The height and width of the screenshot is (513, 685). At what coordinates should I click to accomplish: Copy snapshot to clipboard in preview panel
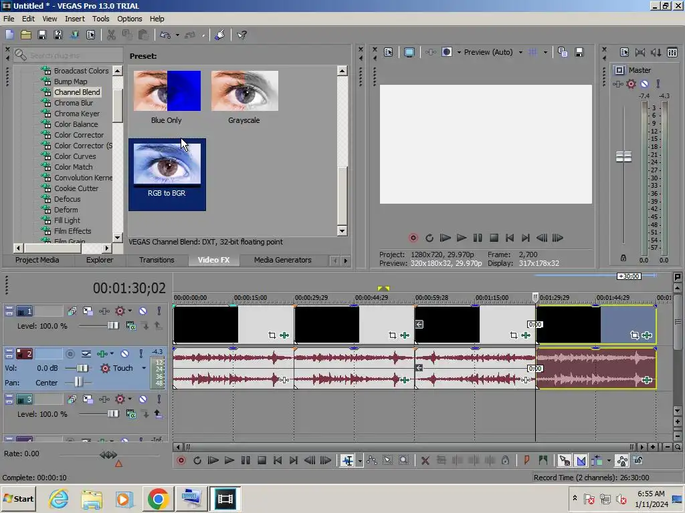click(x=563, y=52)
